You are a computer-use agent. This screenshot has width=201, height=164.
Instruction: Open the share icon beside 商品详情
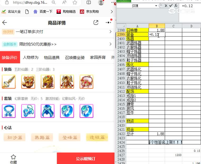pyautogui.click(x=96, y=22)
